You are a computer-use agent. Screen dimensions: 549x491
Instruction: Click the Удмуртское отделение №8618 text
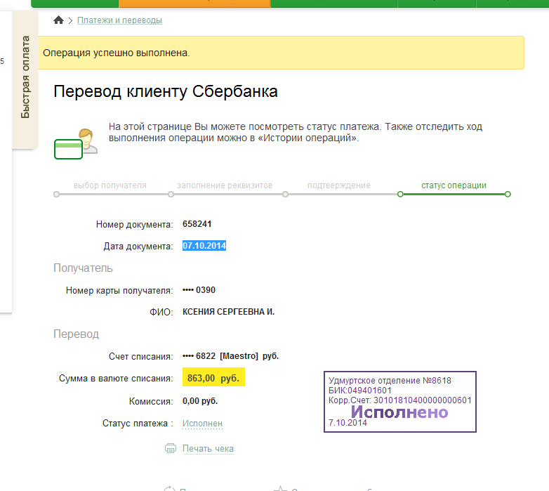tap(390, 380)
